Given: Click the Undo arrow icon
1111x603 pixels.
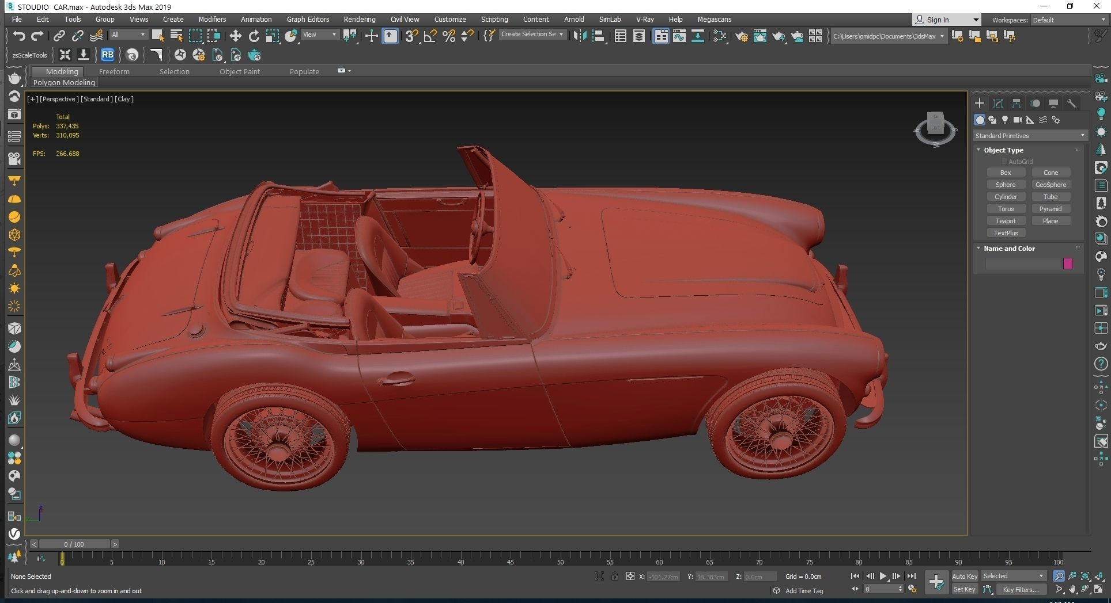Looking at the screenshot, I should [x=19, y=36].
